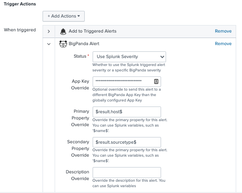Click help text about Splunk triggered alert severity
The width and height of the screenshot is (242, 193).
pos(129,67)
